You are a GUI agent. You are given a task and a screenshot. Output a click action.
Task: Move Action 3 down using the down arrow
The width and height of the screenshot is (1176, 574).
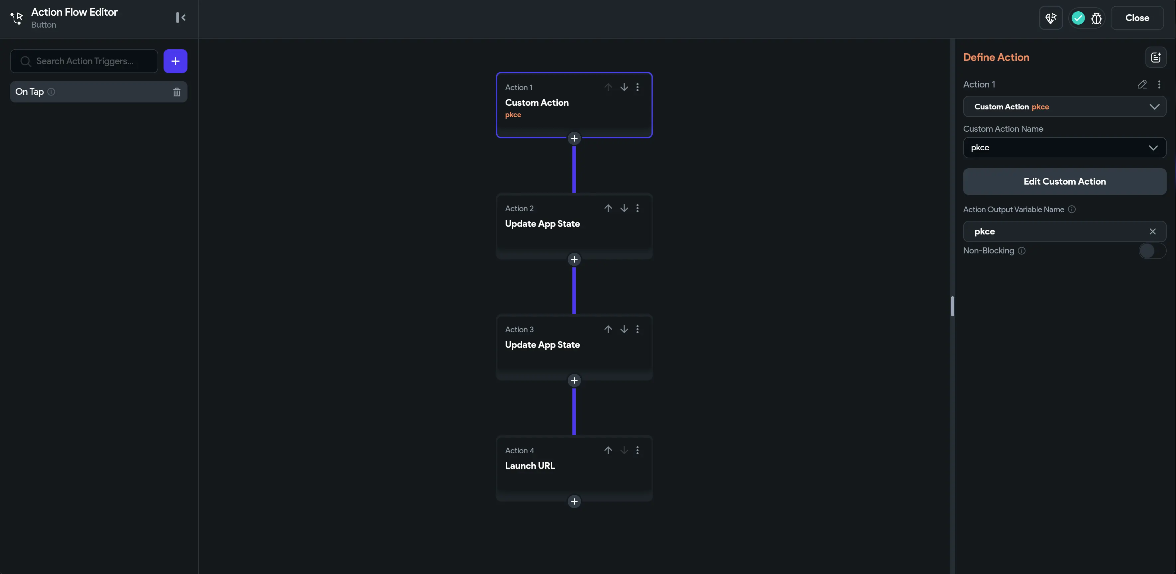pyautogui.click(x=624, y=329)
